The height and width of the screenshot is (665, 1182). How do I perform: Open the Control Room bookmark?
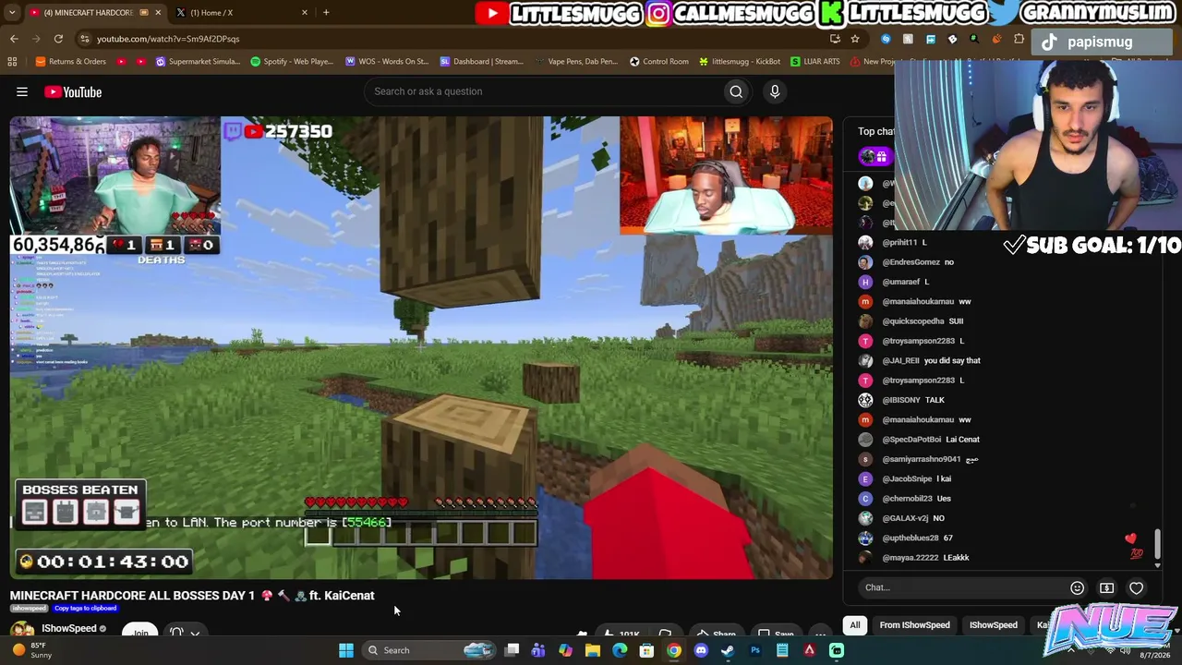[659, 62]
